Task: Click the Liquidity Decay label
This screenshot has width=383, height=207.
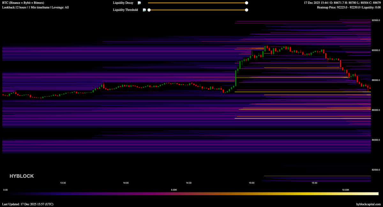Action: coord(123,3)
